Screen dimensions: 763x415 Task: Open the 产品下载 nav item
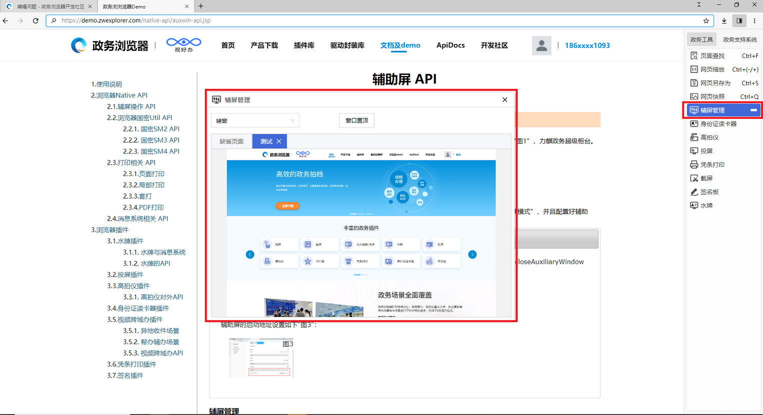tap(264, 45)
